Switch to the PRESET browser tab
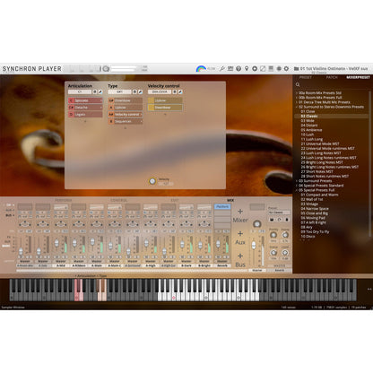This screenshot has height=373, width=373. pyautogui.click(x=306, y=77)
